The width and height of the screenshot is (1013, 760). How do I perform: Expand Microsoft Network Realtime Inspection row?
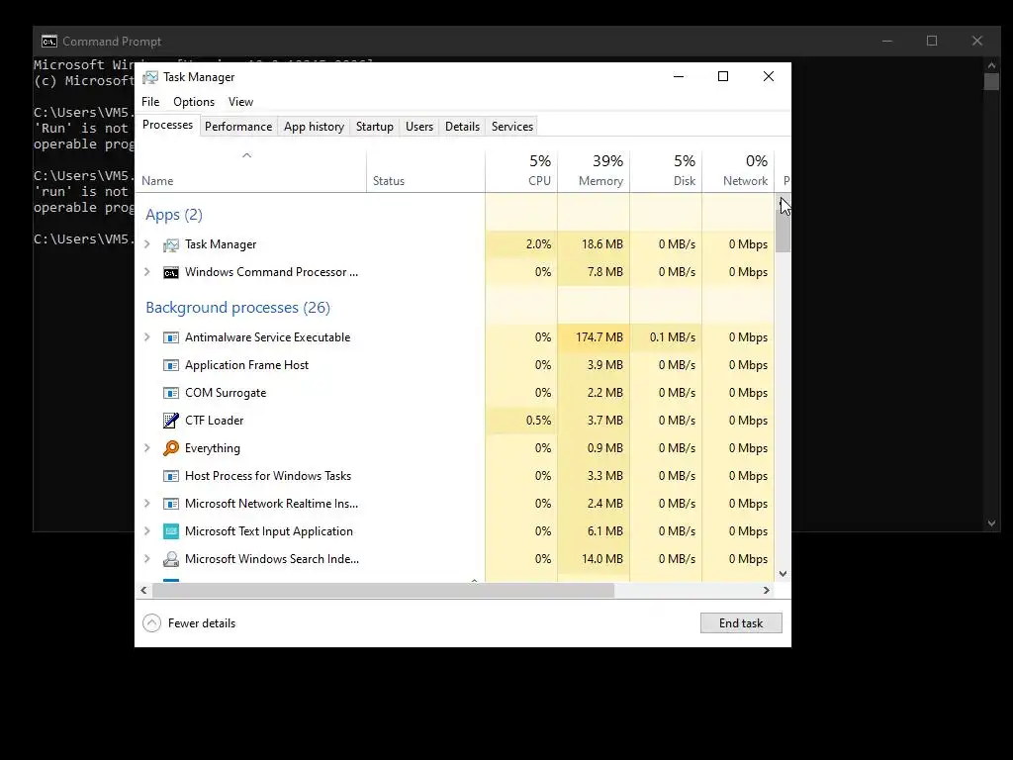(147, 504)
